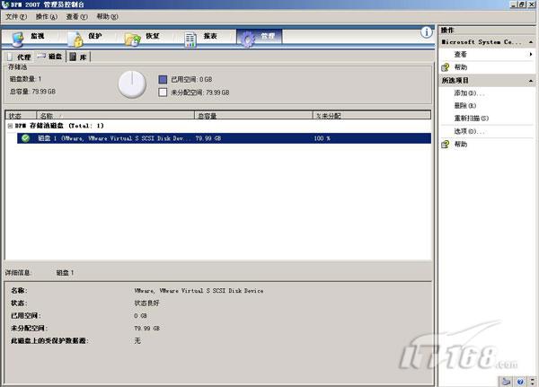This screenshot has width=539, height=387.
Task: Click the green status check icon of 磁盘 1
Action: (25, 138)
